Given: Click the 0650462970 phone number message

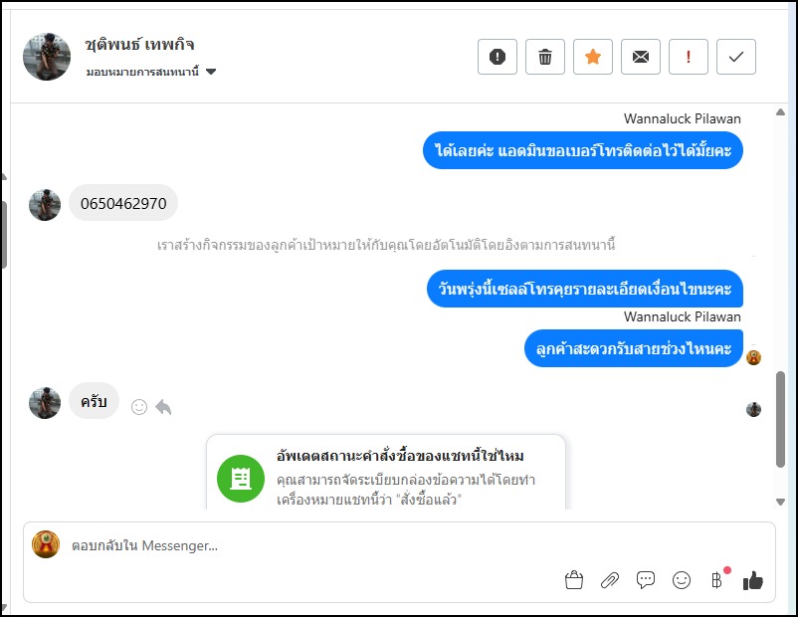Looking at the screenshot, I should point(123,203).
